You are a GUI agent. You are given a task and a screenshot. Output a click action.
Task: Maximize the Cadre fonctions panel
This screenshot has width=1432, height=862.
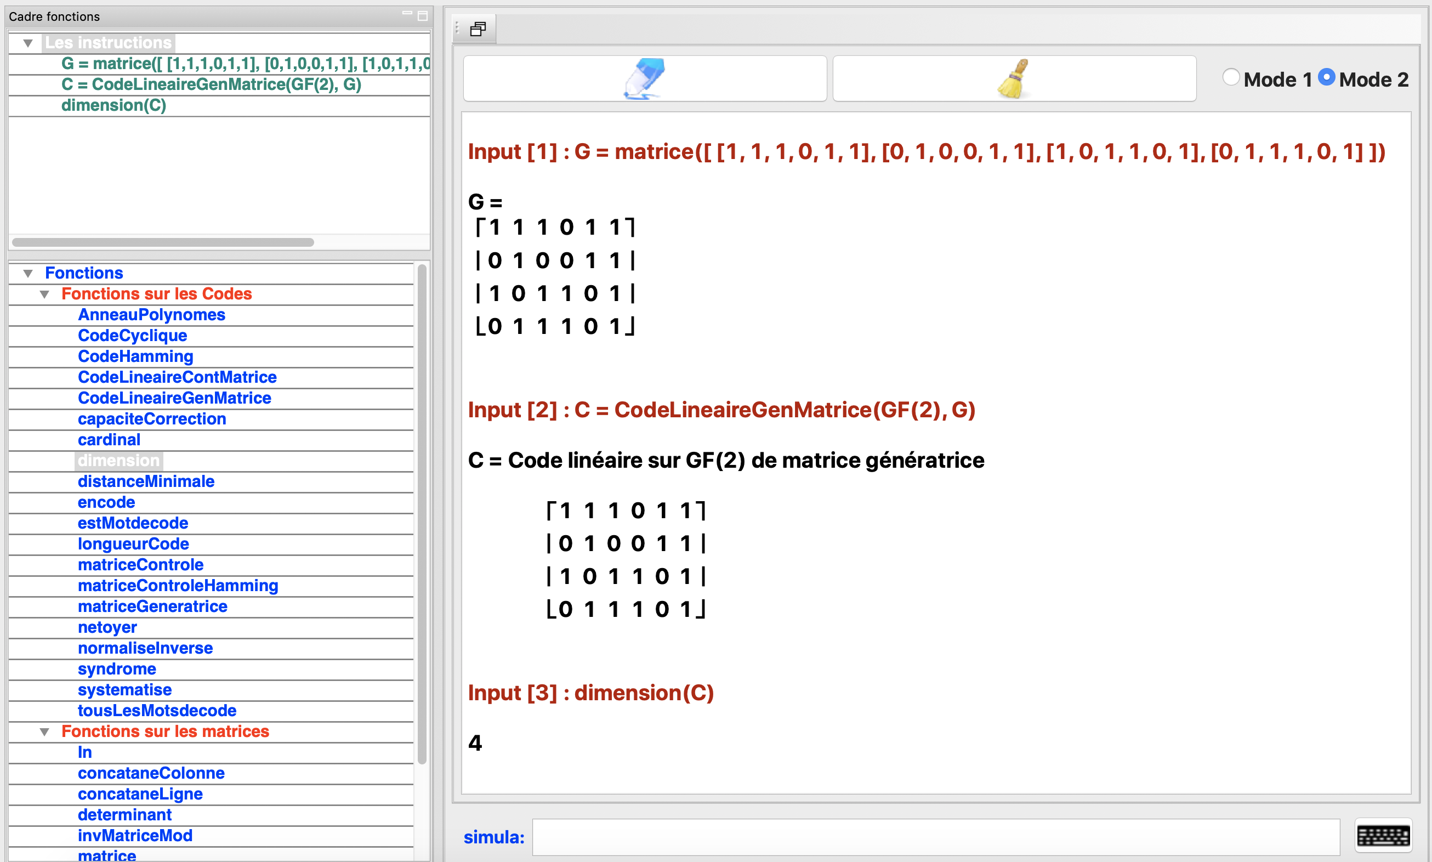coord(423,16)
